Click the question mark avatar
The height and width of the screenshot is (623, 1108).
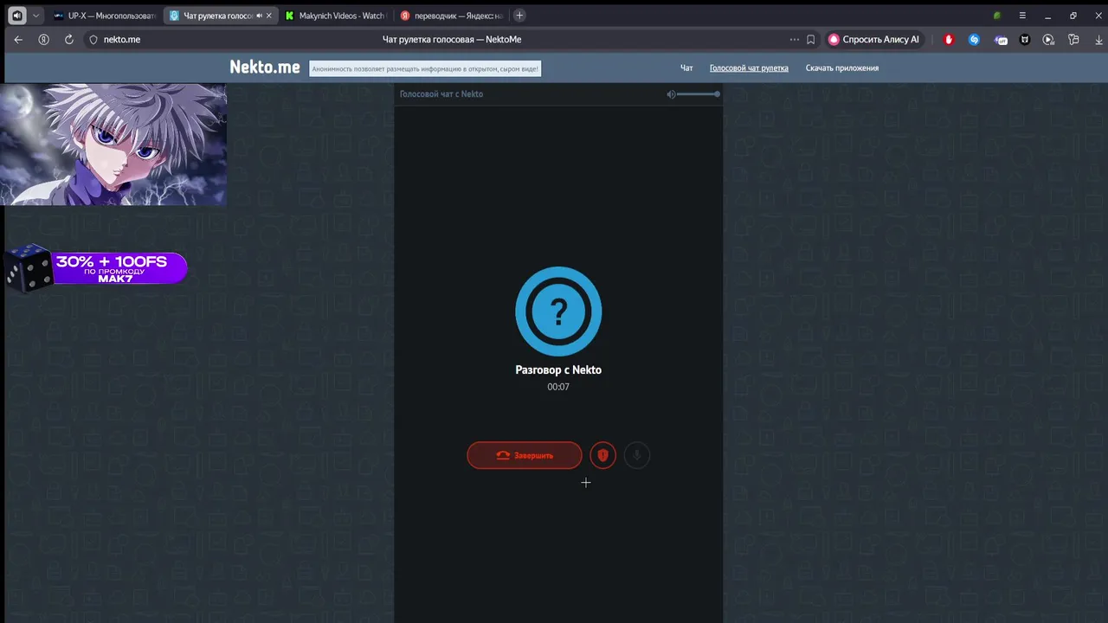pos(558,311)
